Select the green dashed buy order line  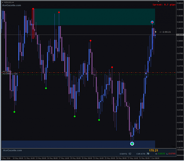click(x=89, y=75)
